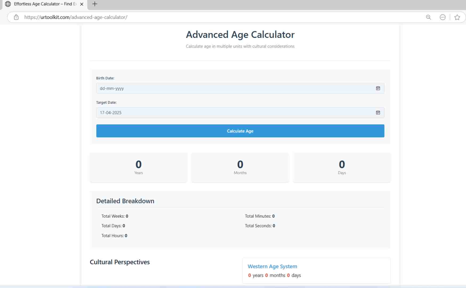Open the Western Age System link
This screenshot has width=466, height=288.
click(x=272, y=266)
